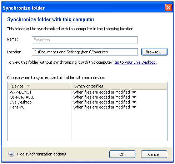Click the Name field showing Favorites
Viewport: 175px width, 164px height.
[85, 40]
